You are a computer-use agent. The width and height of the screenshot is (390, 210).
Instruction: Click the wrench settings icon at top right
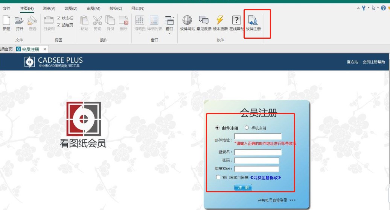364,8
